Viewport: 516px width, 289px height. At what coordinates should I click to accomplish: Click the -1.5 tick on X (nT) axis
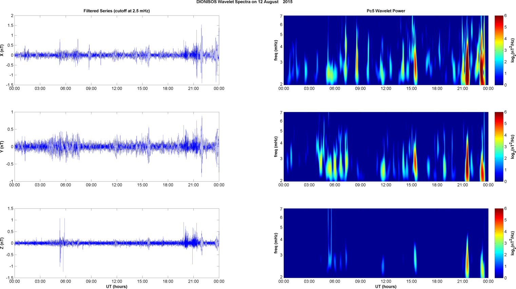(x=9, y=85)
